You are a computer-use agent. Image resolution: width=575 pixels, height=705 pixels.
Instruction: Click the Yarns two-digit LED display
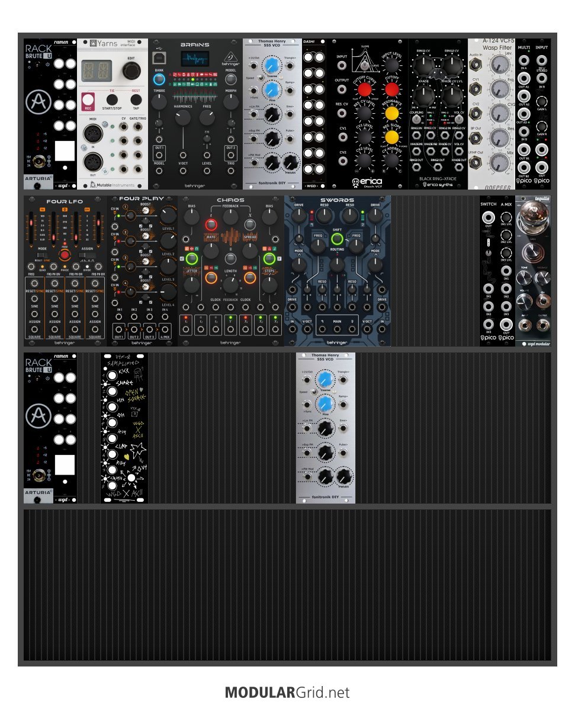[x=96, y=70]
